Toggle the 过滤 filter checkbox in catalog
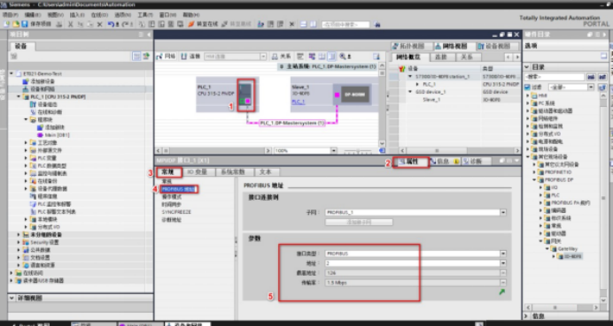Screen dimensions: 613x326 527,87
